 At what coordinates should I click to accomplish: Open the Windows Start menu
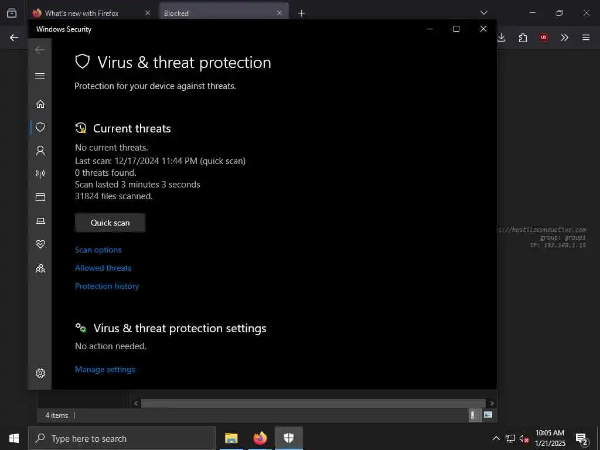tap(14, 438)
